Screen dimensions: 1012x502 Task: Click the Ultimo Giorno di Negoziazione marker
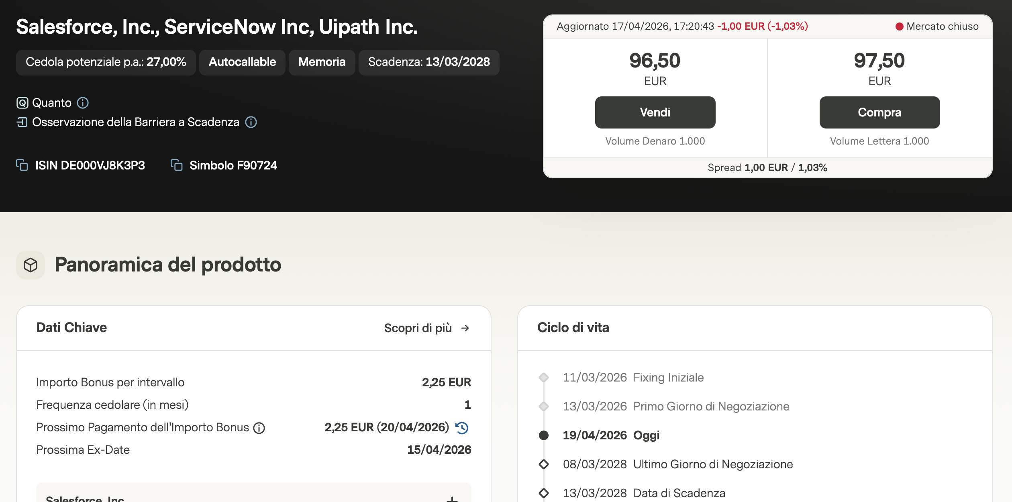544,464
